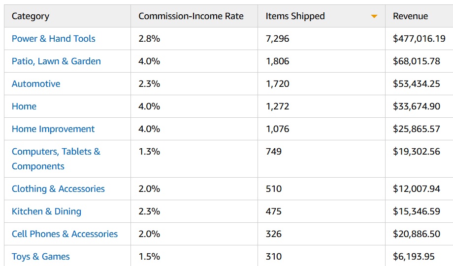Viewport: 453px width, 266px height.
Task: Select the 2.8% commission rate cell
Action: point(149,39)
